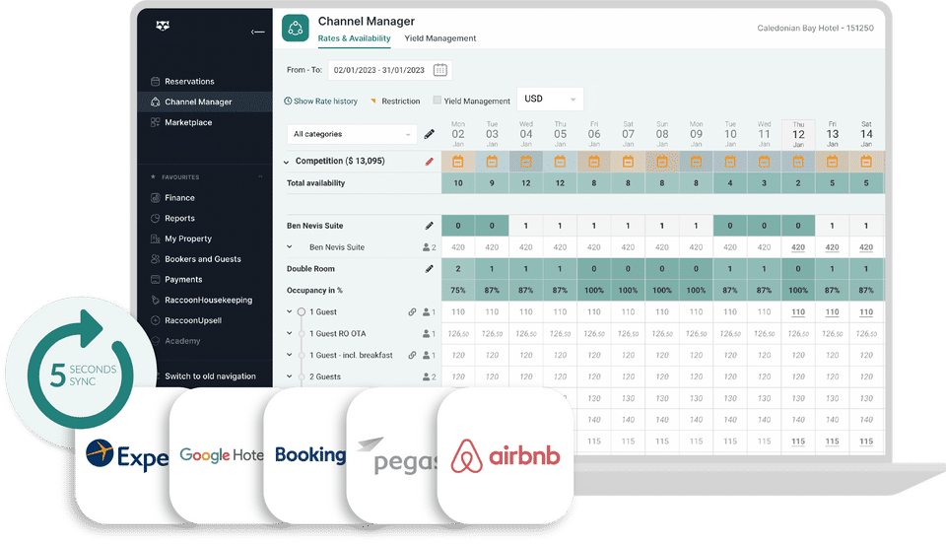Click the Channel Manager green module icon
The width and height of the screenshot is (946, 545).
[x=295, y=28]
